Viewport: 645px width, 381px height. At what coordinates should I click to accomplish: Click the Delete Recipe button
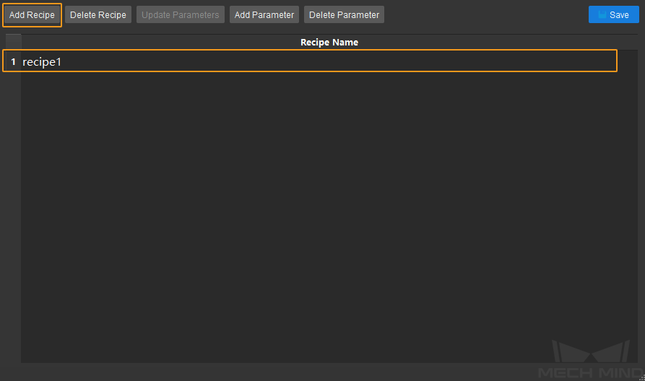coord(98,15)
